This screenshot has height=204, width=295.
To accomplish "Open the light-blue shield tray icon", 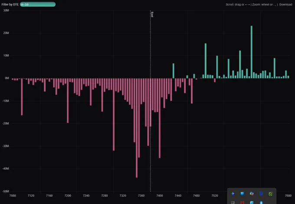I will pos(242,194).
